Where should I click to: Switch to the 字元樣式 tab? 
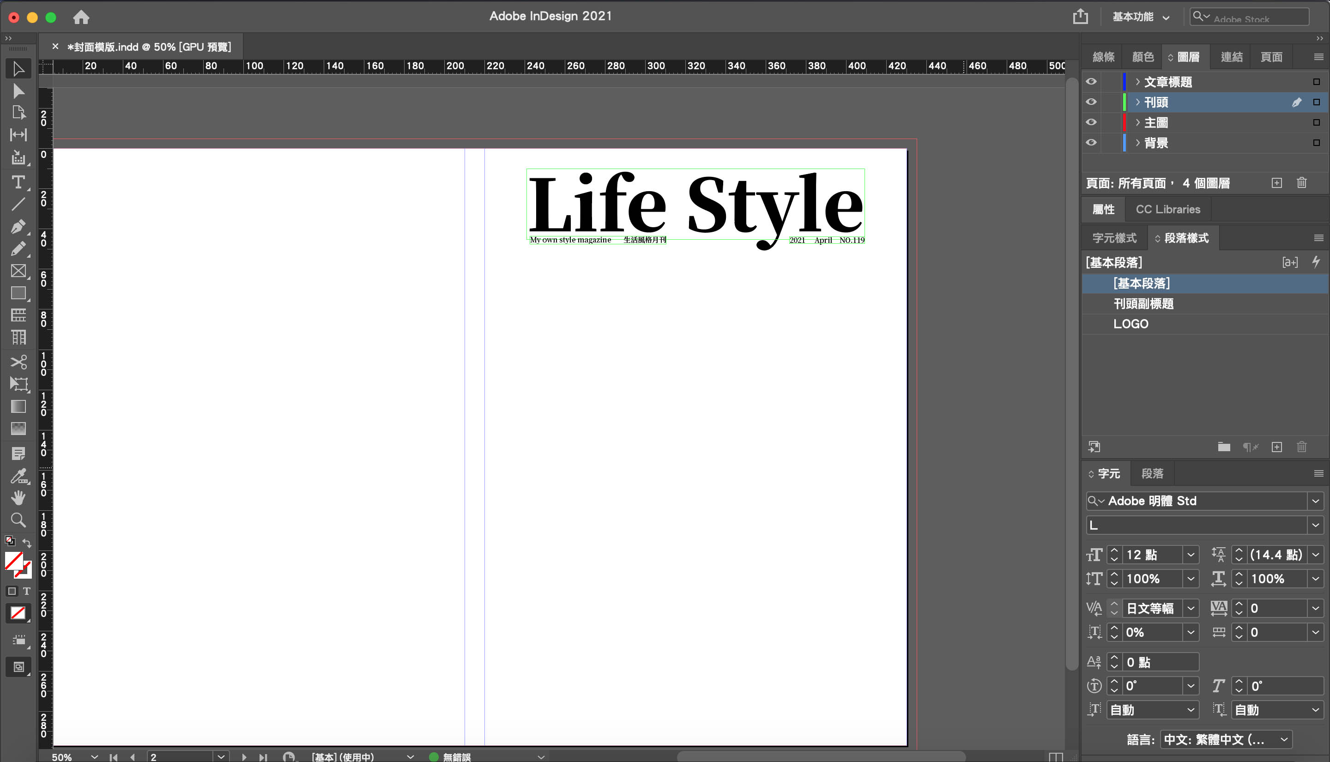pyautogui.click(x=1114, y=238)
